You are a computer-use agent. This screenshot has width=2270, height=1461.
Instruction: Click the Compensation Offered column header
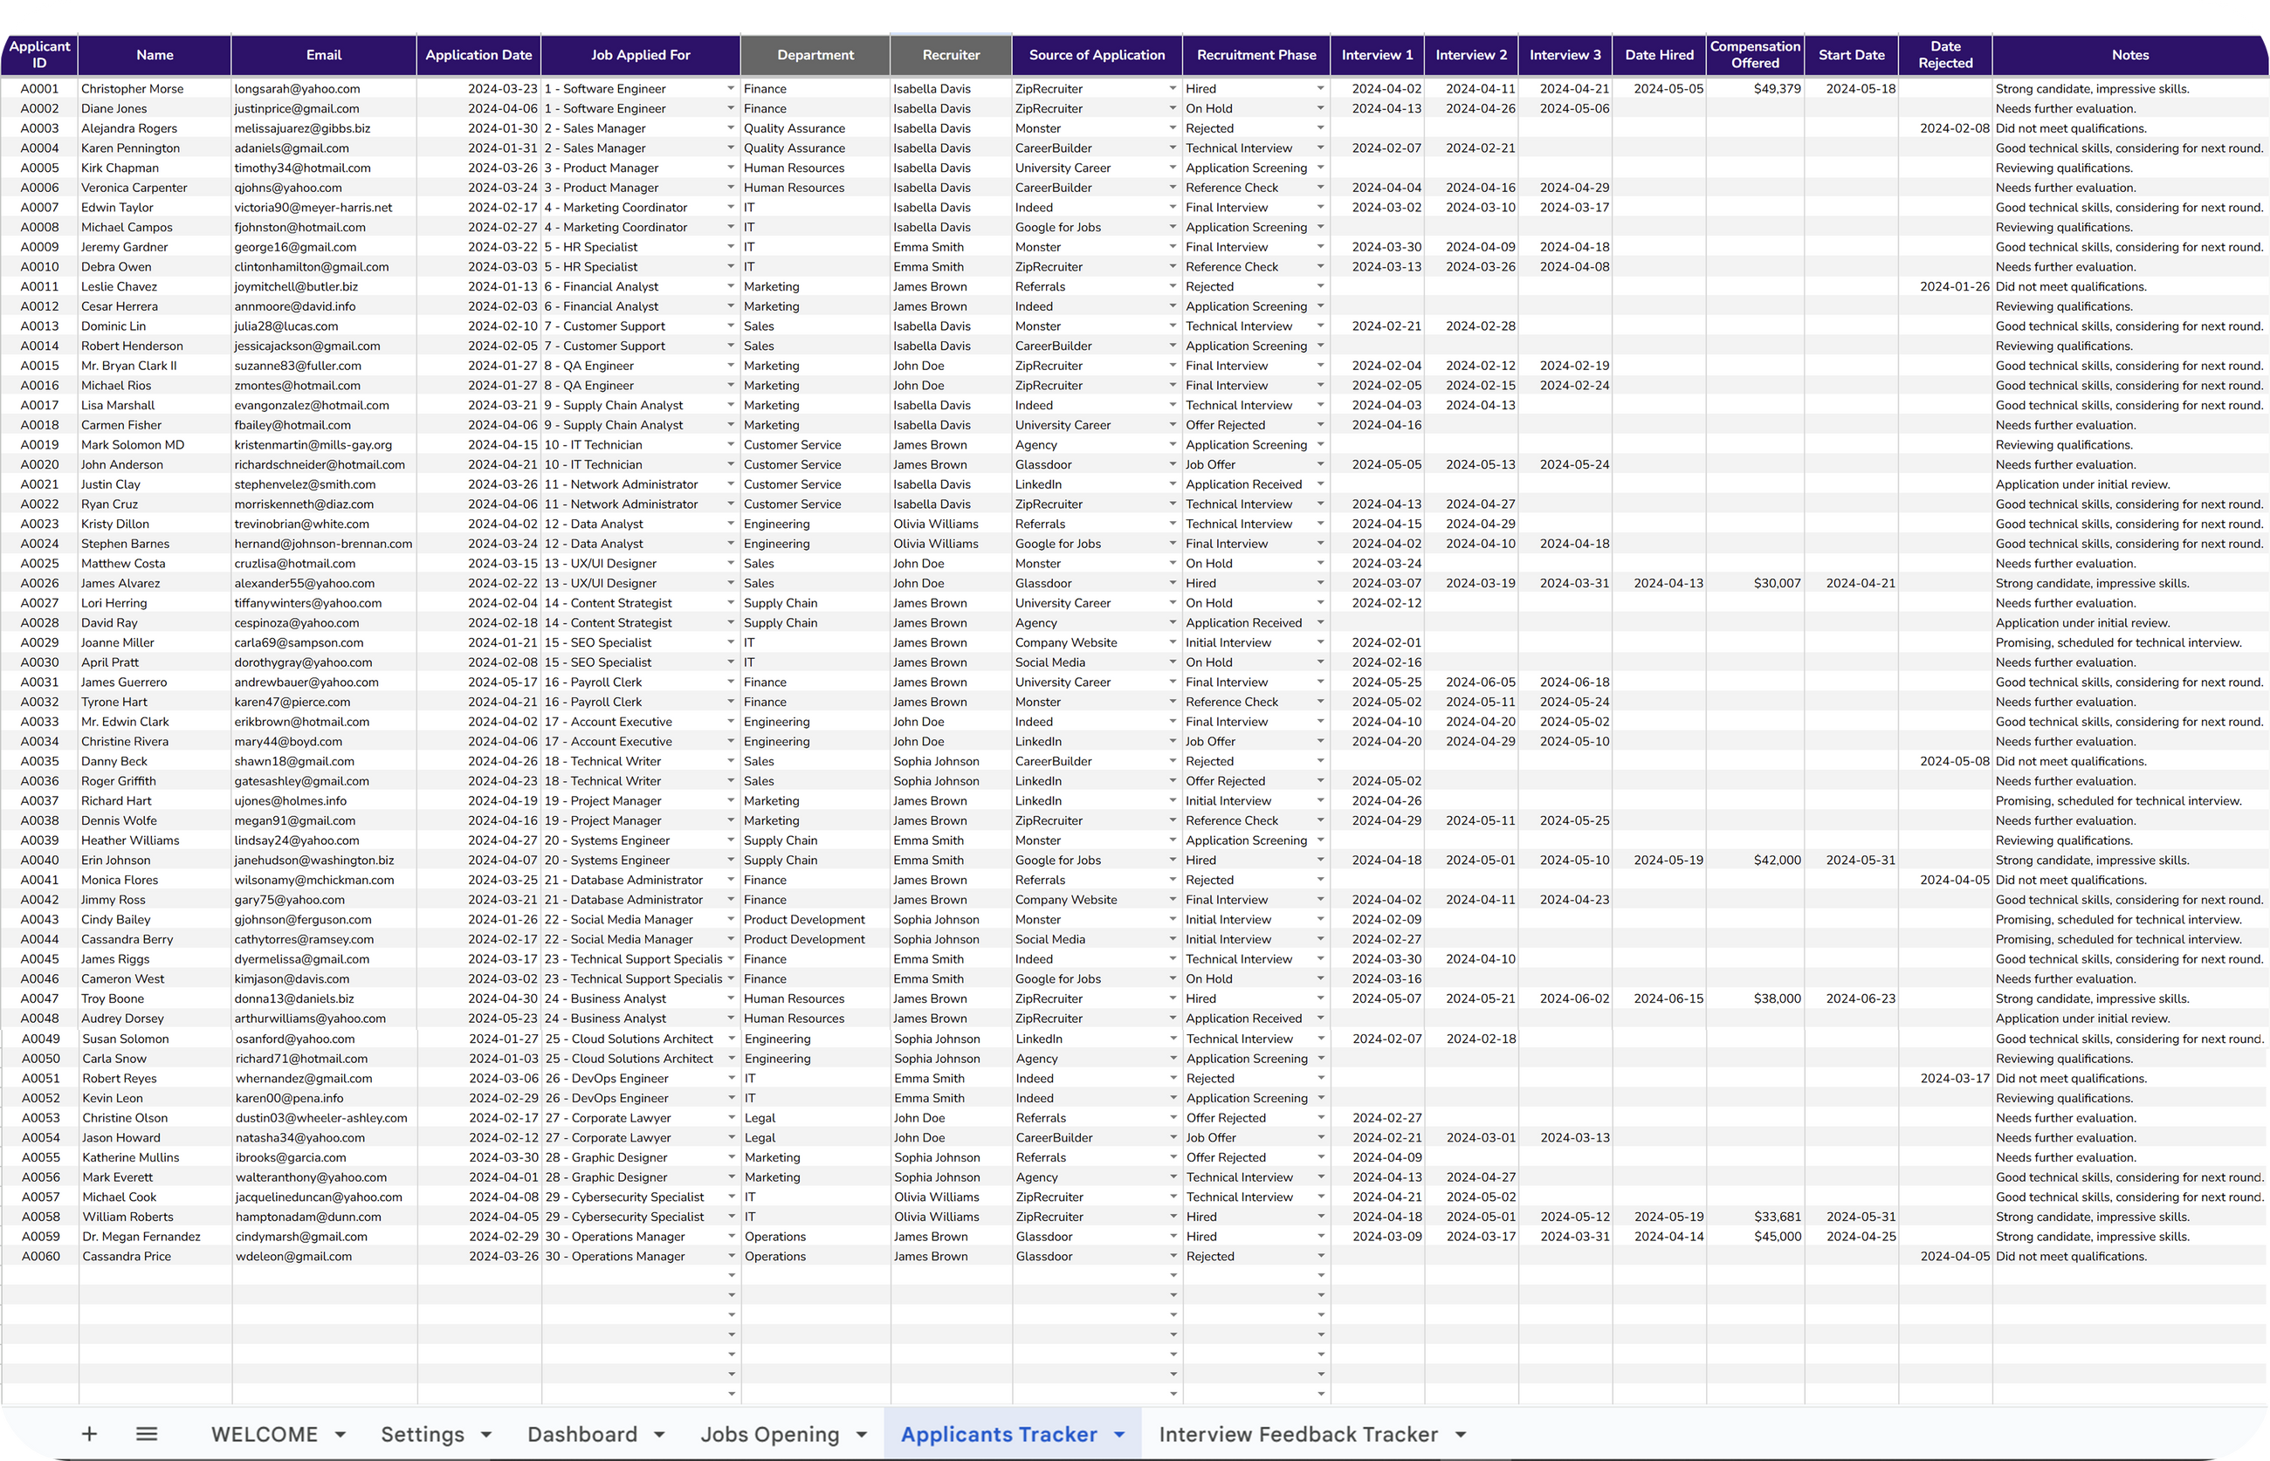[x=1755, y=55]
